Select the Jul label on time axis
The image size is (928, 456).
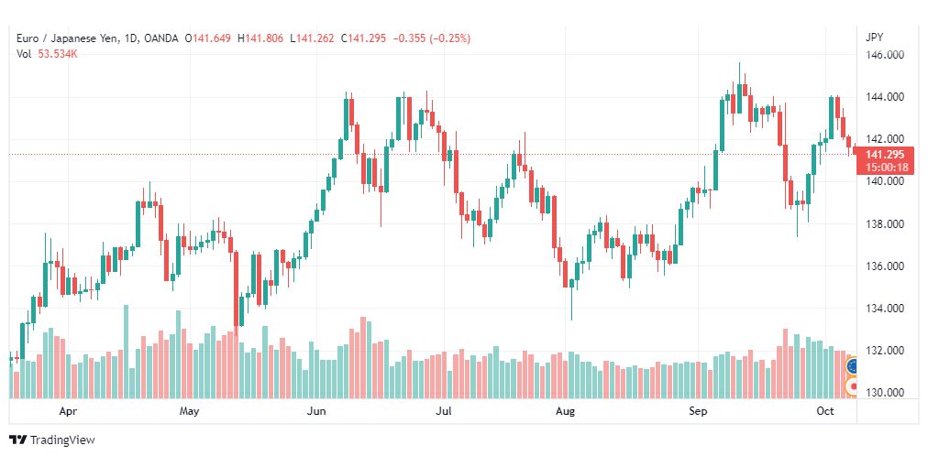443,410
